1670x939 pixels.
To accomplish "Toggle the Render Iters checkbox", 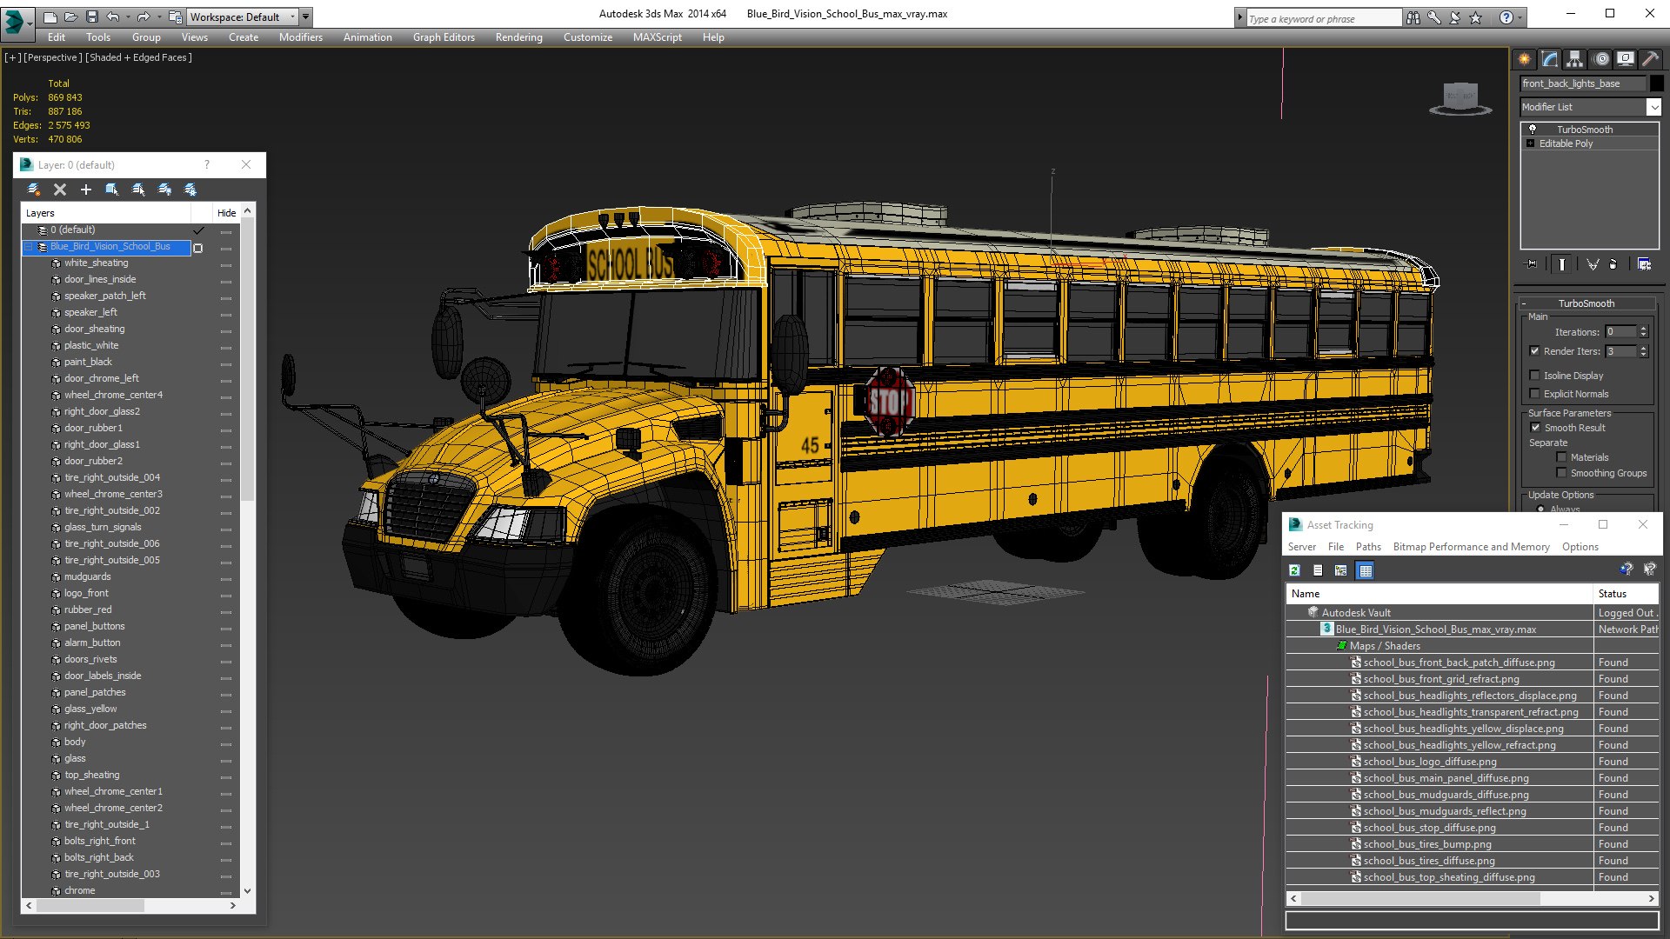I will pyautogui.click(x=1535, y=351).
